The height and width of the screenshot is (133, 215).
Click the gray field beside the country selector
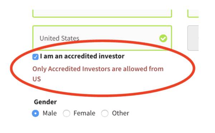(193, 38)
